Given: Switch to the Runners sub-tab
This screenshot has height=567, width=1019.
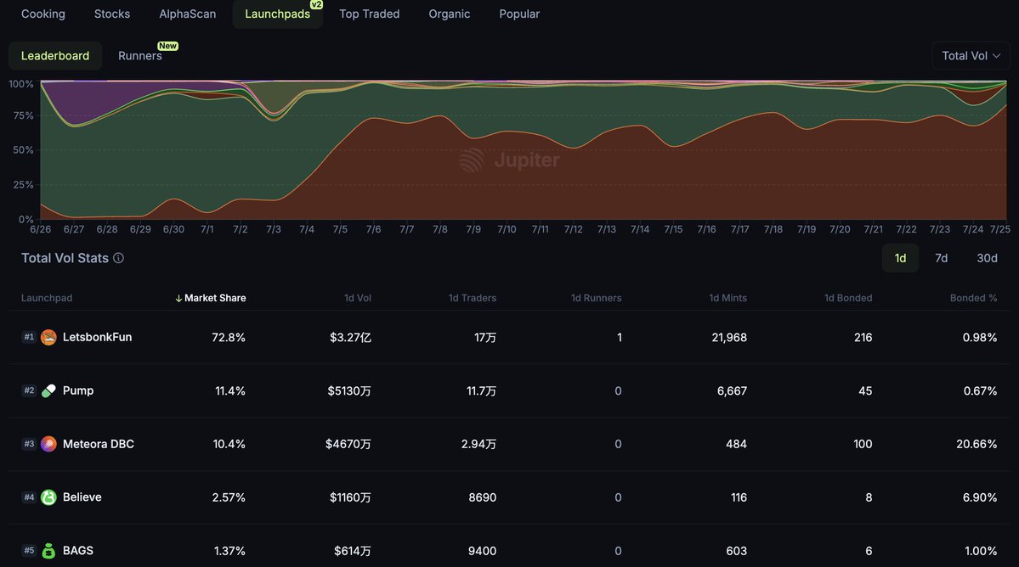Looking at the screenshot, I should [139, 56].
